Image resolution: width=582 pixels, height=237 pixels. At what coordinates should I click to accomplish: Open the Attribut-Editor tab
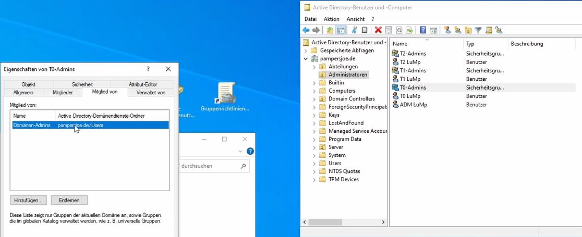point(143,84)
